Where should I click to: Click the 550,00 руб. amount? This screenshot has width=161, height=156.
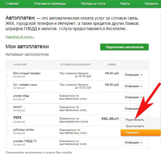110,119
